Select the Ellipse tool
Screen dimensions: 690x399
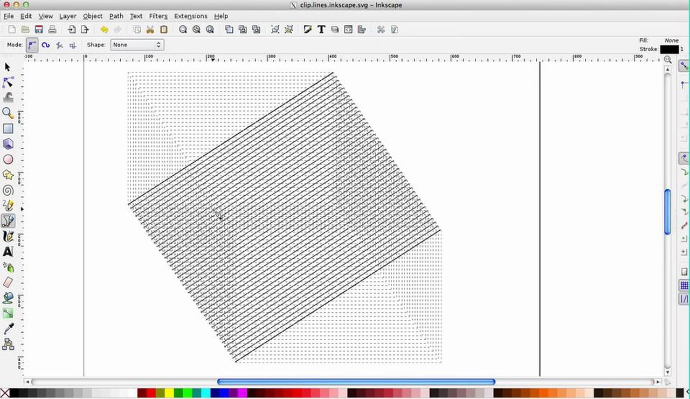8,159
